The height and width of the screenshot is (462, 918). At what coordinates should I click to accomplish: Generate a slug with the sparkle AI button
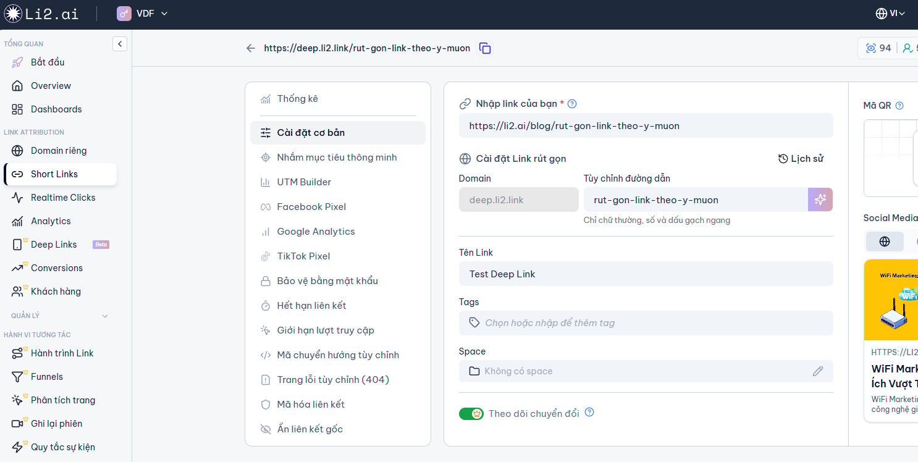point(820,200)
